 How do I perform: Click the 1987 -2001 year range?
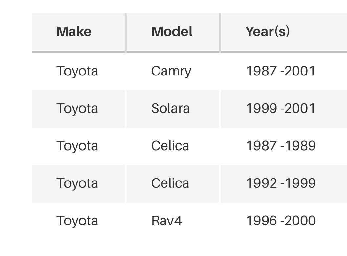coord(281,71)
